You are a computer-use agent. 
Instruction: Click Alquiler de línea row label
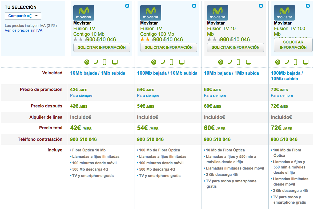coord(46,117)
